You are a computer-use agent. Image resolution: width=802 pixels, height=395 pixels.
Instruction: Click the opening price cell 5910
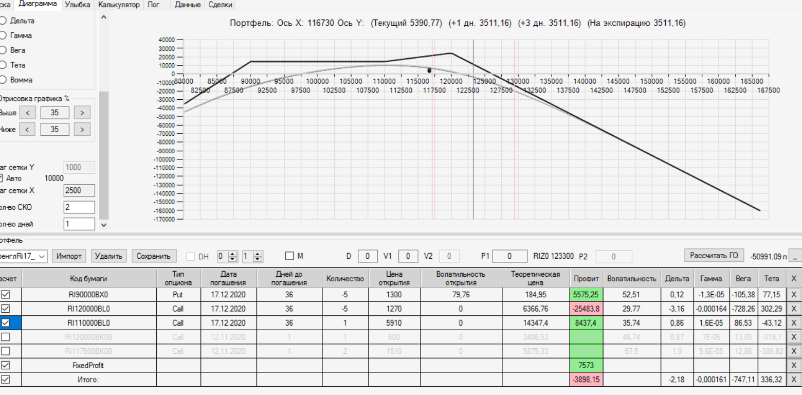click(x=394, y=323)
